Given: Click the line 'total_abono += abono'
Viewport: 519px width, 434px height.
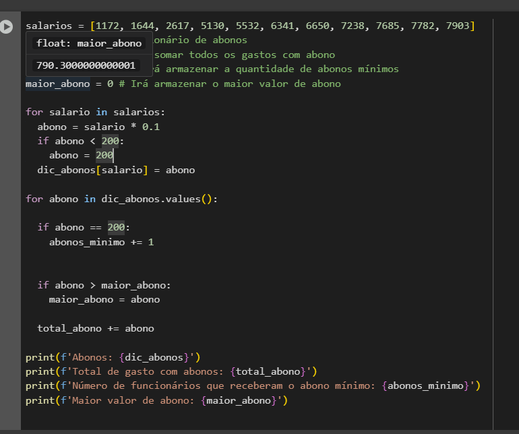Looking at the screenshot, I should coord(96,328).
